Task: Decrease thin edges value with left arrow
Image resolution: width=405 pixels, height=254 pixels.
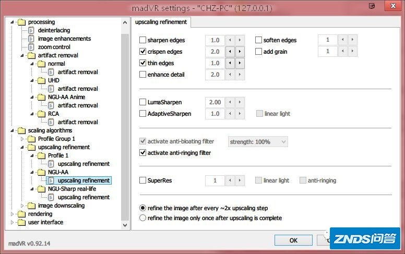Action: coord(230,63)
